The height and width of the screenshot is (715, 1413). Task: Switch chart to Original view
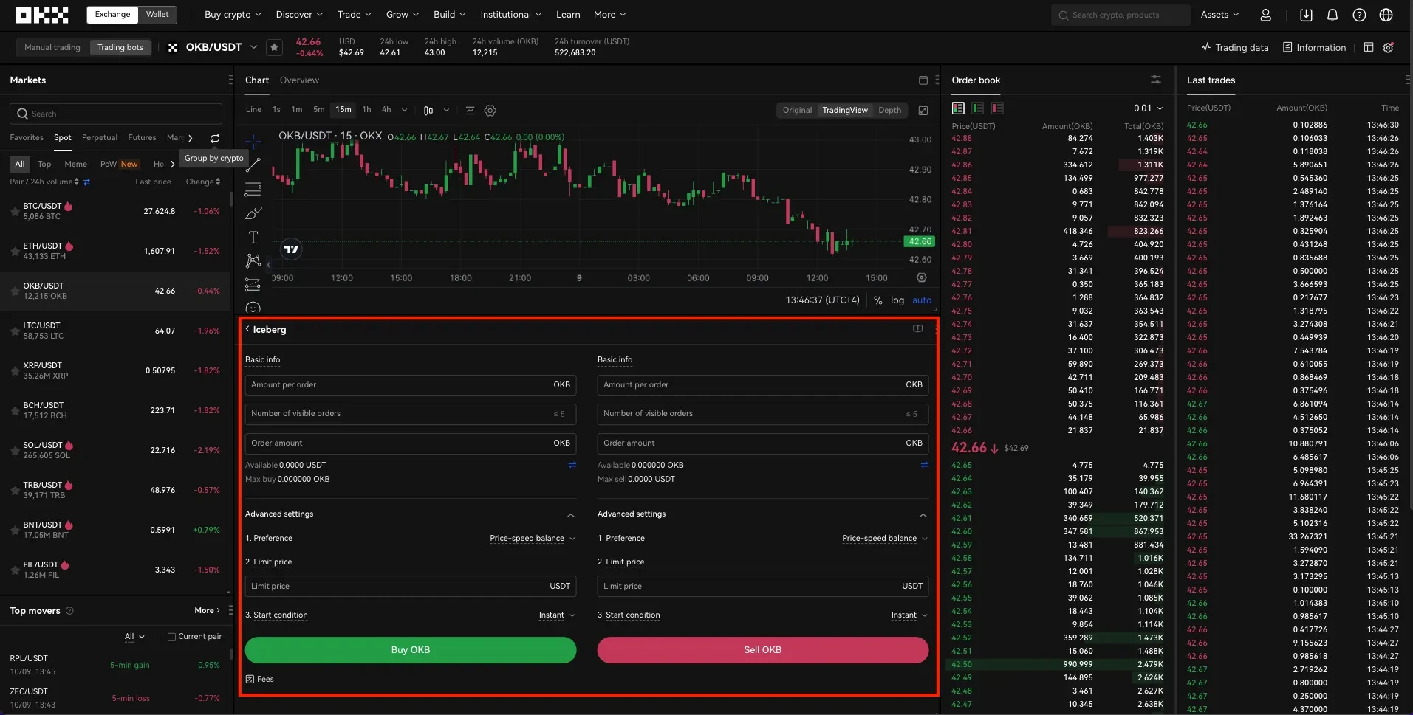pyautogui.click(x=797, y=110)
